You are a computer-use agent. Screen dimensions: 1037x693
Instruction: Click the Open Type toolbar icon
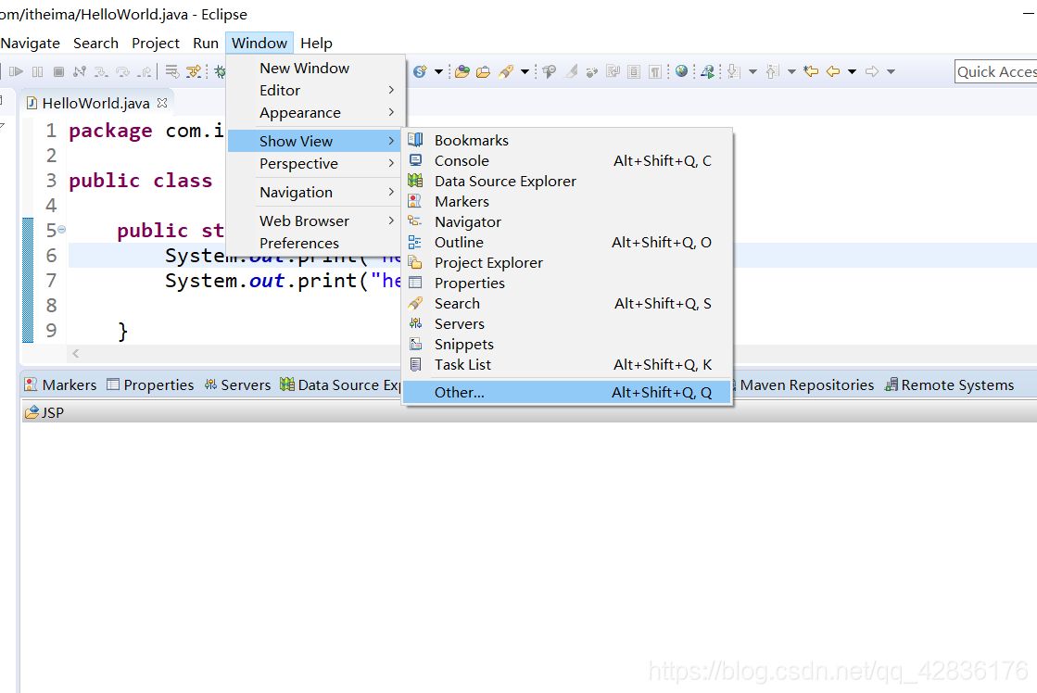click(x=462, y=71)
